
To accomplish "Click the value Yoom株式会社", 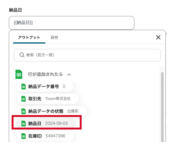I will pos(58,99).
